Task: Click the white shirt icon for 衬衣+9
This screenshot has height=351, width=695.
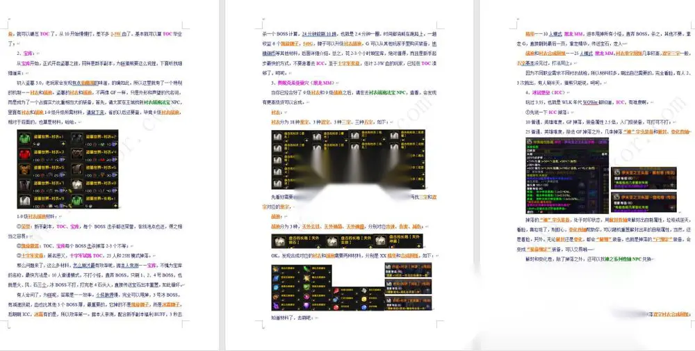Action: point(25,201)
